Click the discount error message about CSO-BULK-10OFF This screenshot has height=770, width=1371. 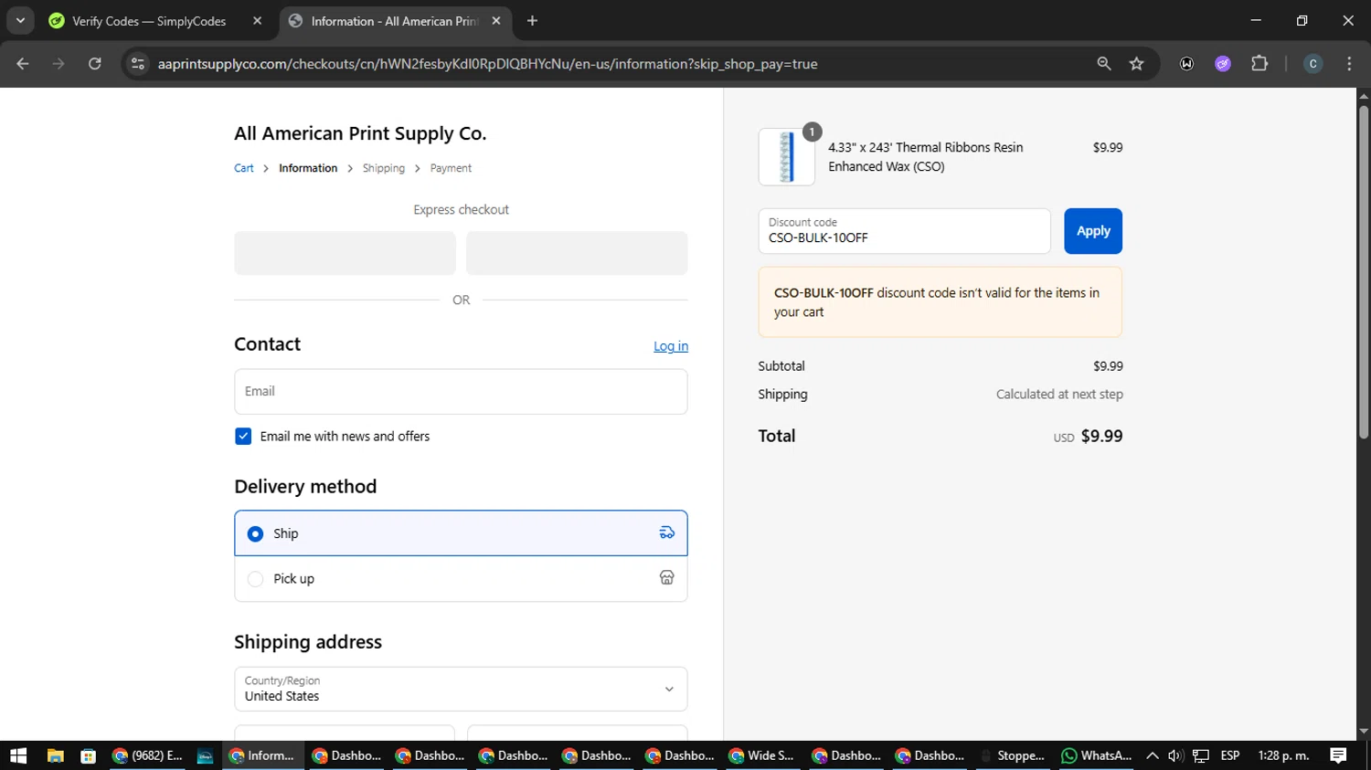click(x=940, y=302)
